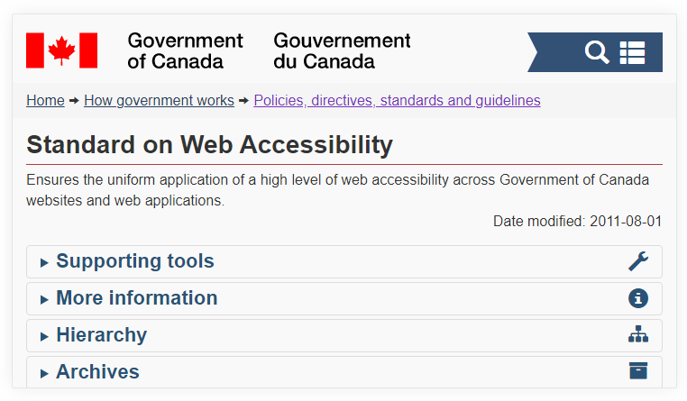Image resolution: width=687 pixels, height=401 pixels.
Task: Expand the Supporting tools triangle
Action: (44, 262)
